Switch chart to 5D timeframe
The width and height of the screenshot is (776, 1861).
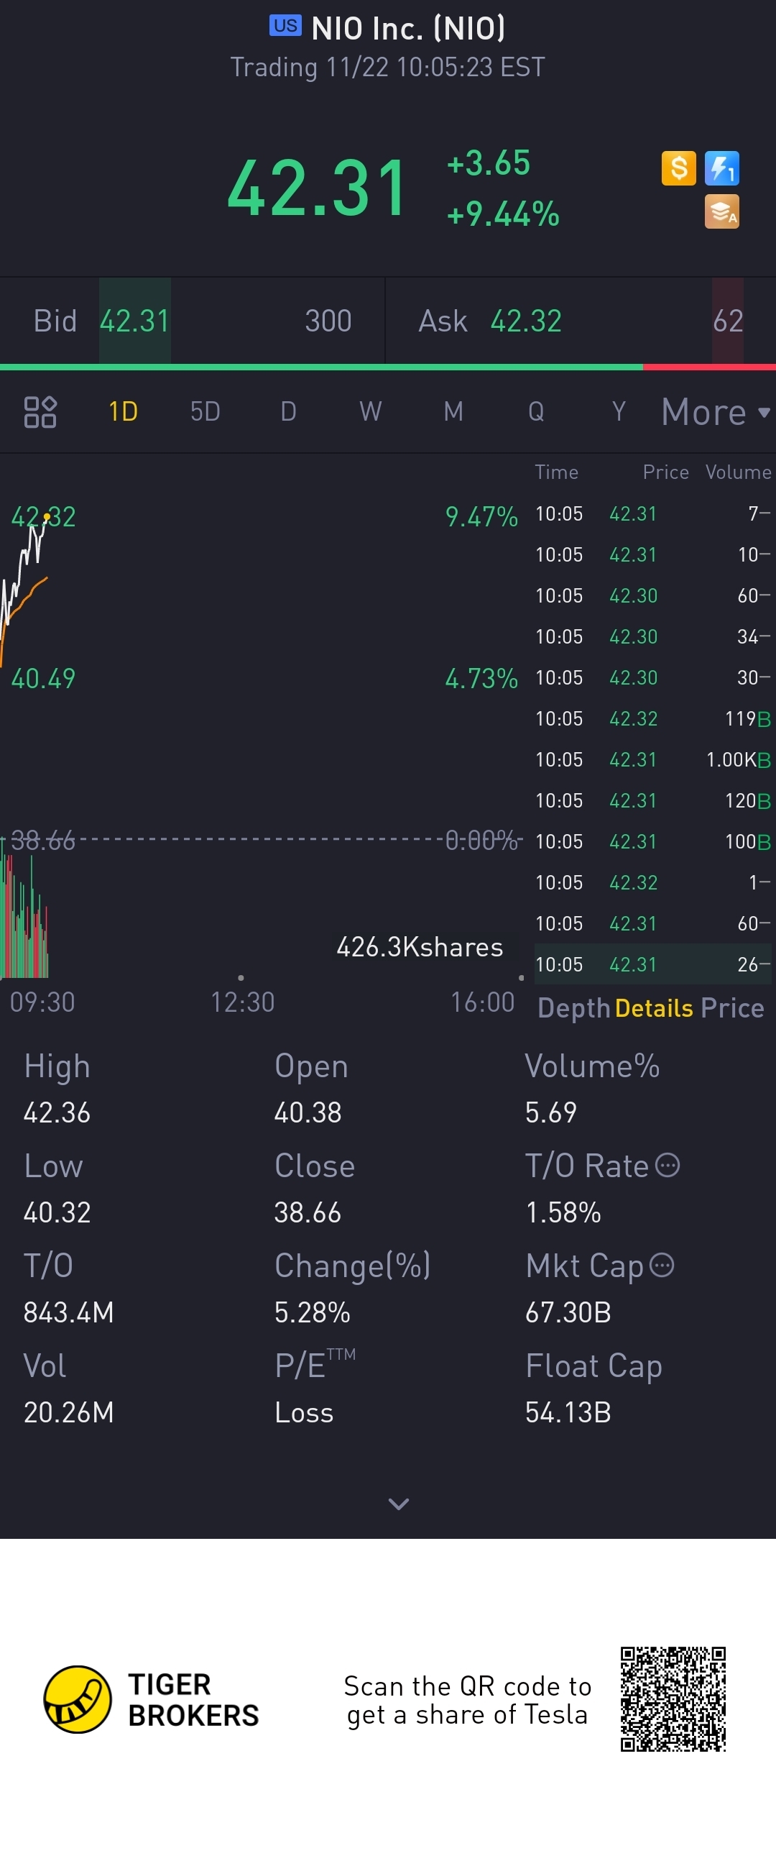205,412
